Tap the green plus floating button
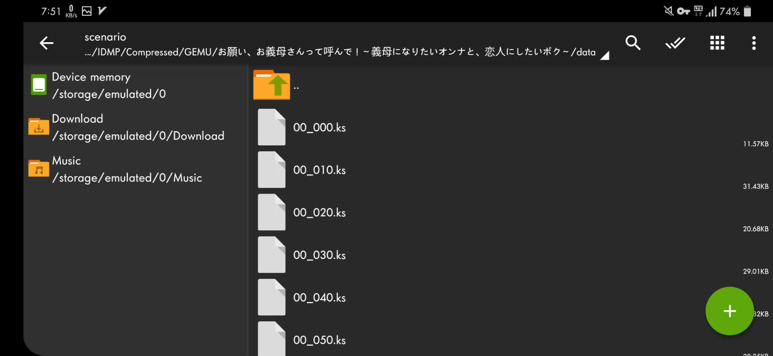 click(x=729, y=311)
